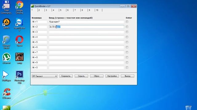This screenshot has width=197, height=110.
Task: Click the Выход exit button
Action: tap(127, 76)
